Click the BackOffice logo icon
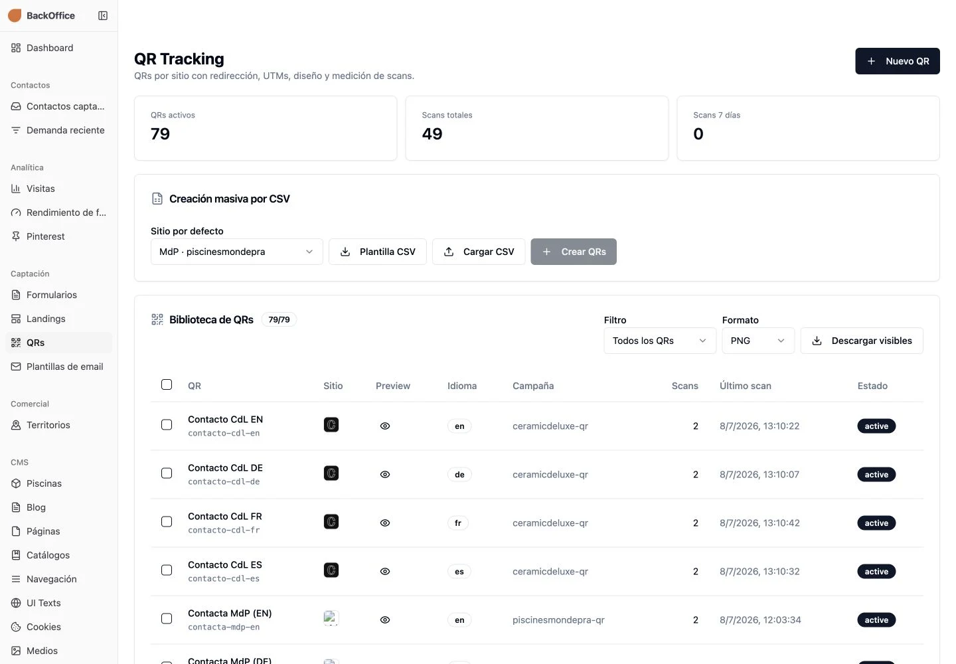Viewport: 956px width, 664px height. click(15, 15)
